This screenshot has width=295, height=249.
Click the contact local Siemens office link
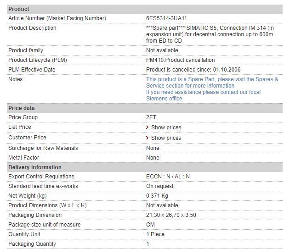click(203, 95)
